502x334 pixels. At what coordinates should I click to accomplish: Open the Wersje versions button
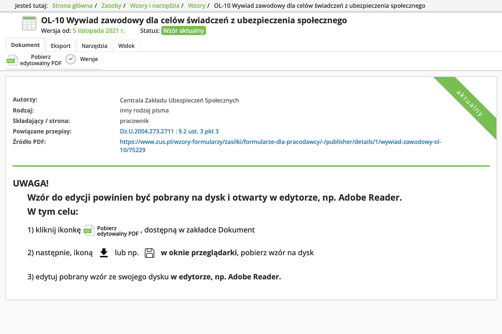pos(89,59)
